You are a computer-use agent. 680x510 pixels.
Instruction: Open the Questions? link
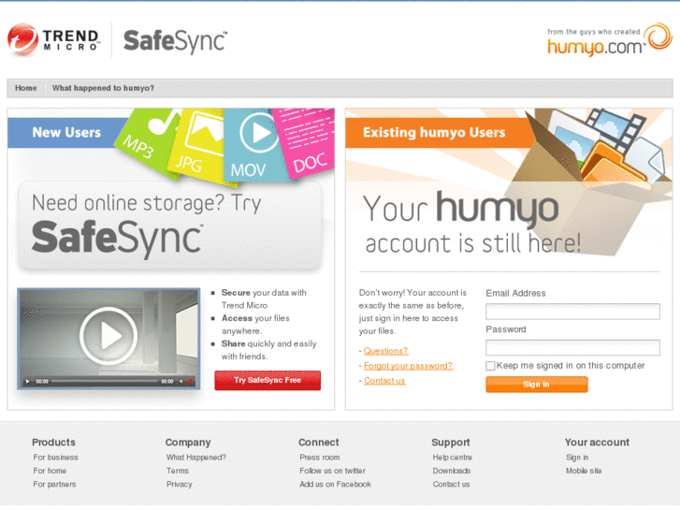tap(385, 351)
